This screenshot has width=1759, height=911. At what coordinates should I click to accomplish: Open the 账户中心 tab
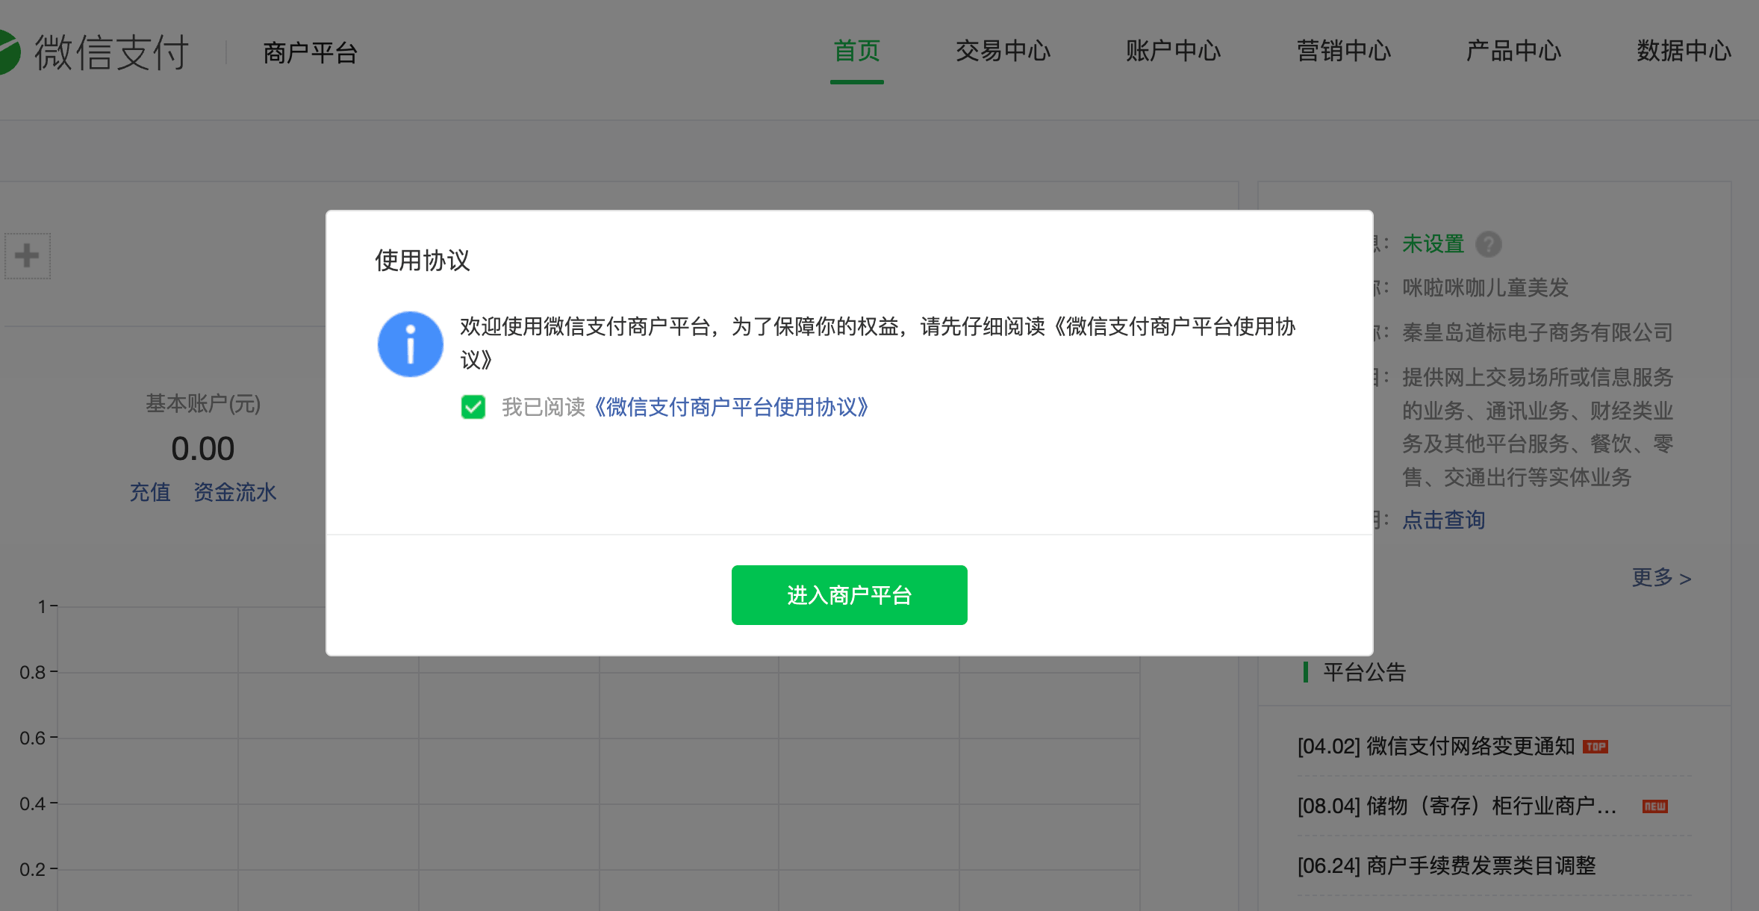click(x=1174, y=51)
